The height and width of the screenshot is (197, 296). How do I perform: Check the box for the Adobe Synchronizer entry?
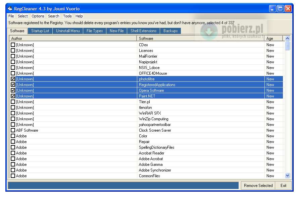pos(13,170)
